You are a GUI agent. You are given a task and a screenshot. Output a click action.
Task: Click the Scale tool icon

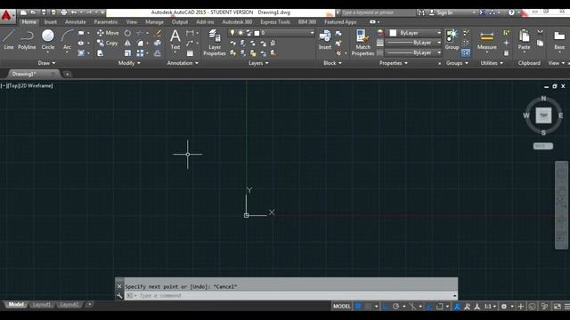[x=127, y=53]
